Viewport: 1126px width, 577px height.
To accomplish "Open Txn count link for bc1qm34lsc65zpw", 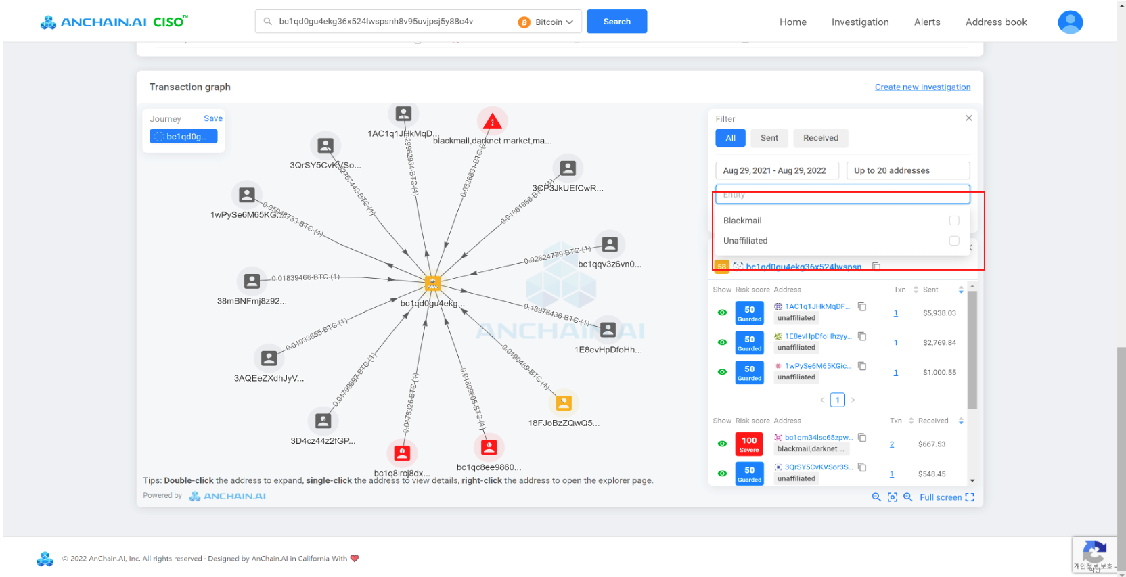I will click(x=892, y=444).
